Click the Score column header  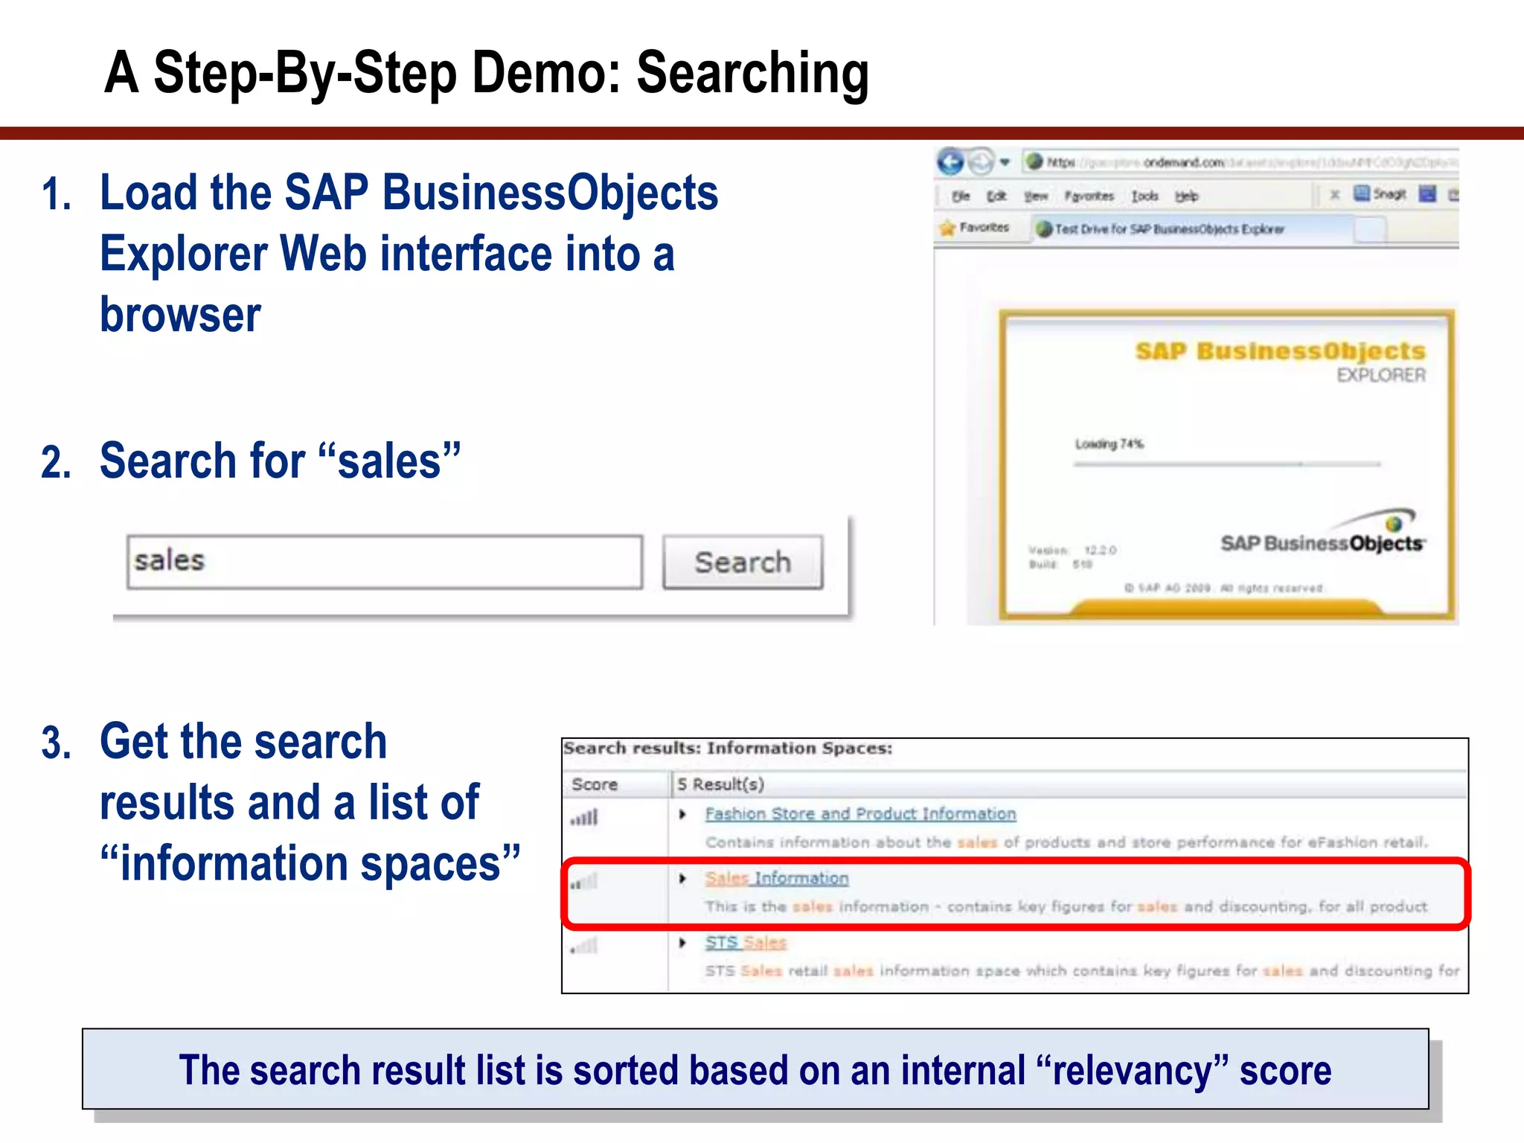pos(615,784)
